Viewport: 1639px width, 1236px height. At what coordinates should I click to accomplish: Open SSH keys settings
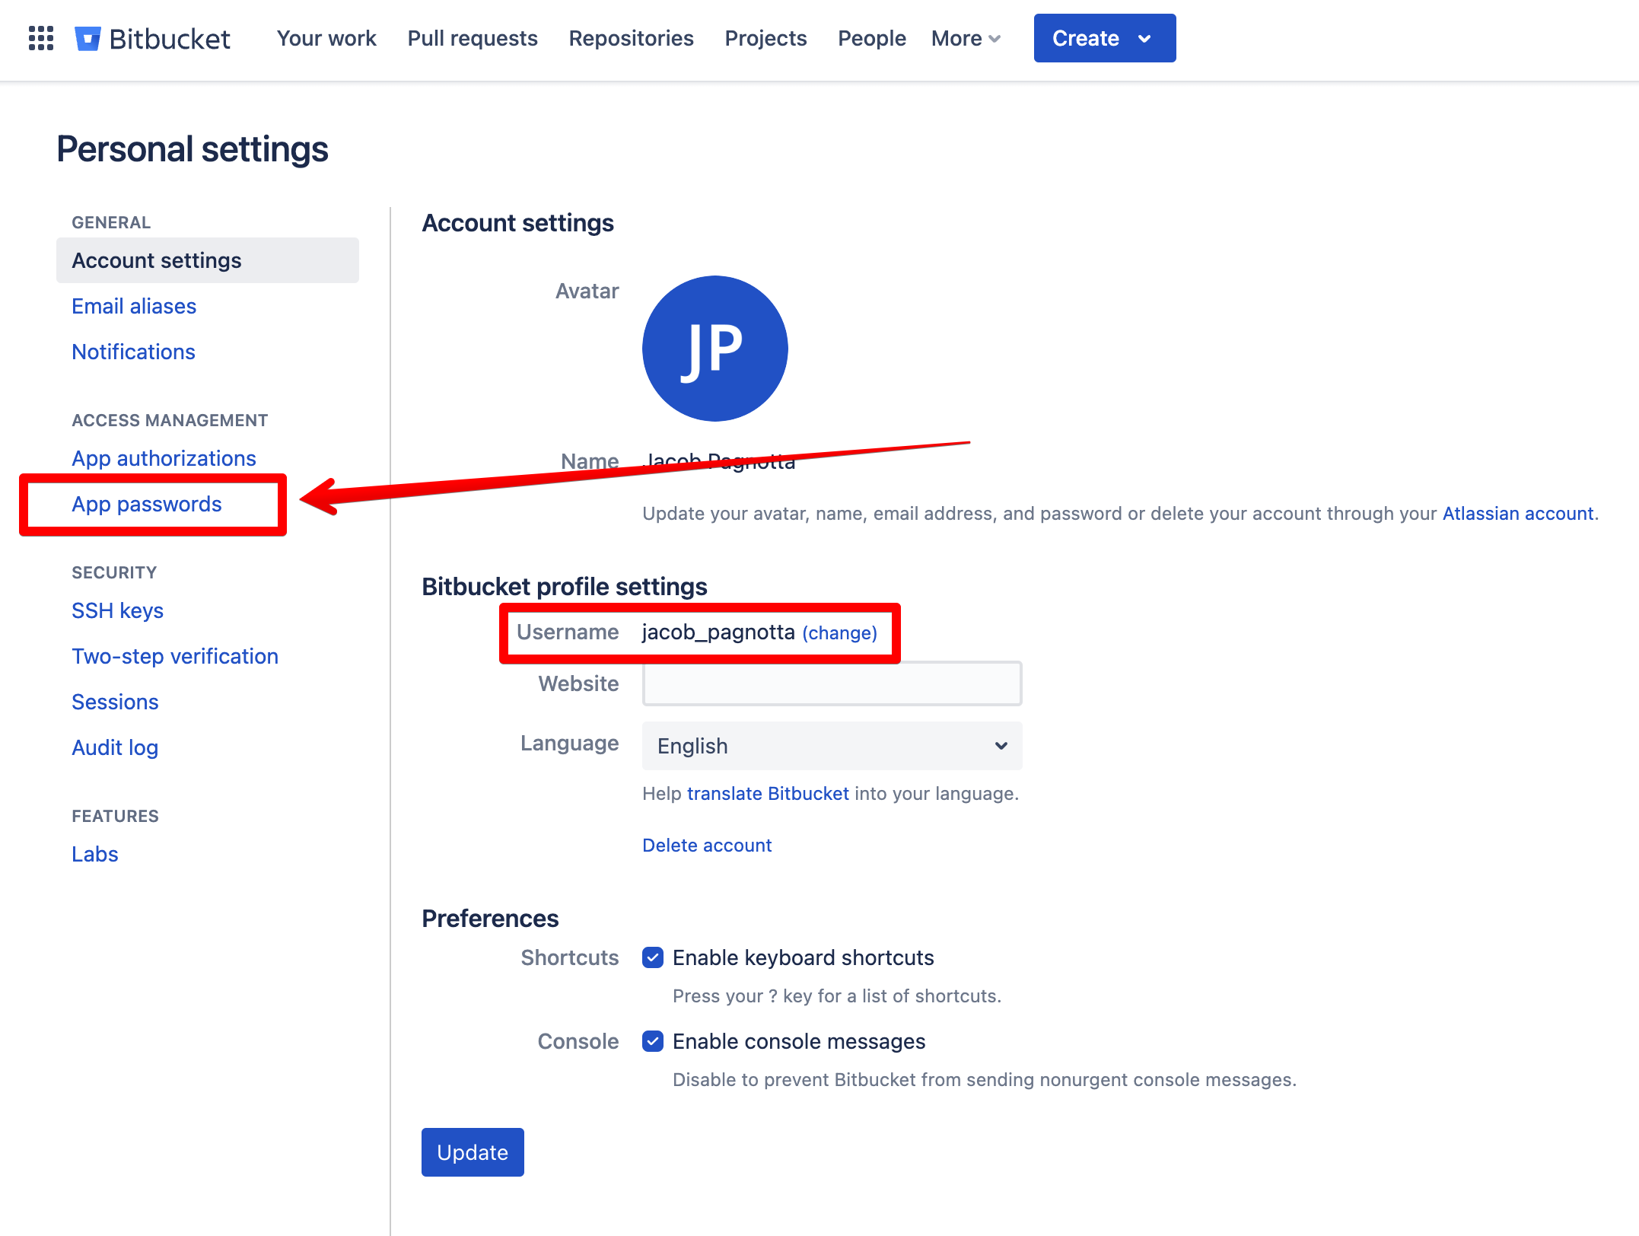(117, 610)
